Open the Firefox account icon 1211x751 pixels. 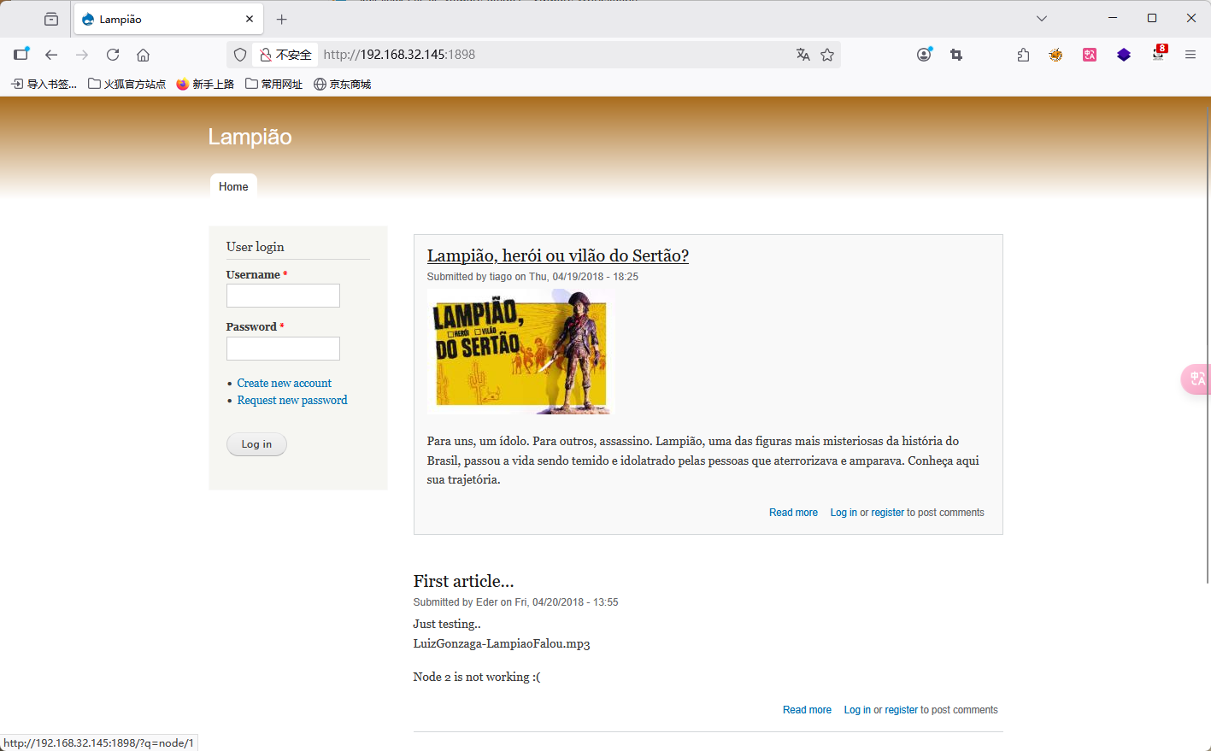[924, 55]
